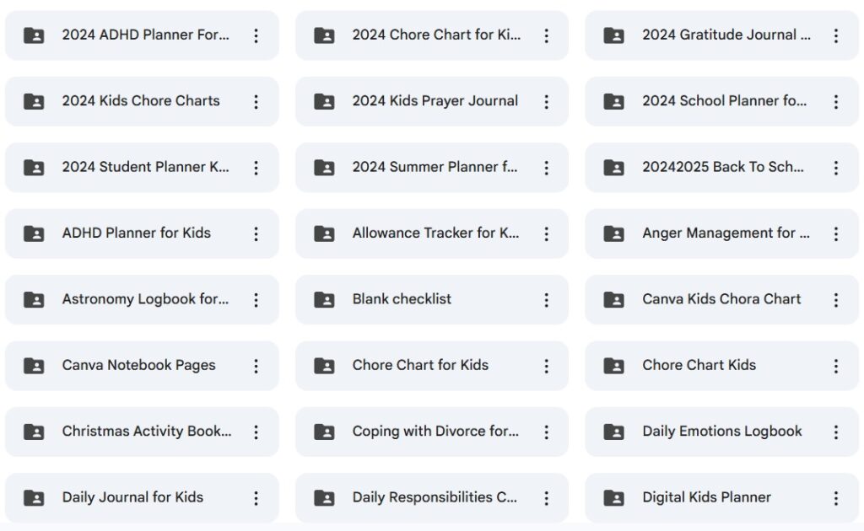Viewport: 864px width, 531px height.
Task: Click folder icon next to 2024 Kids Chore Charts
Action: [x=34, y=101]
